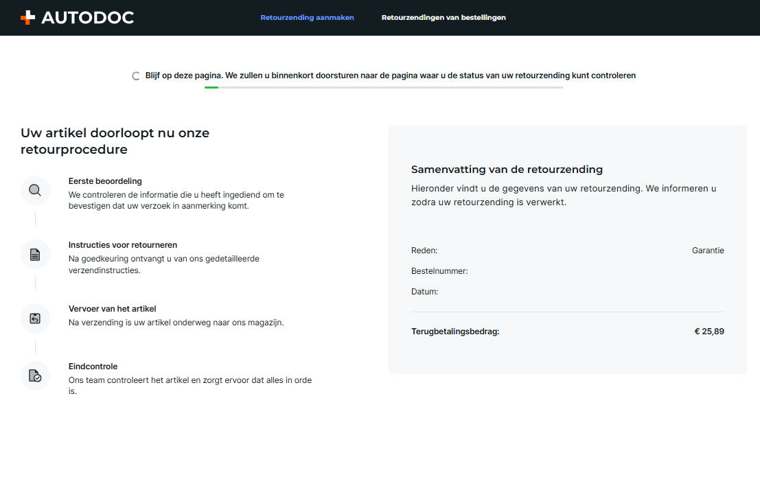Click the Garantie reason value
The image size is (760, 488).
[708, 251]
